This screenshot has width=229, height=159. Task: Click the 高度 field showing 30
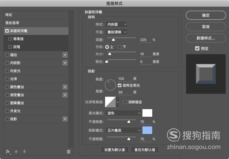coord(125,92)
